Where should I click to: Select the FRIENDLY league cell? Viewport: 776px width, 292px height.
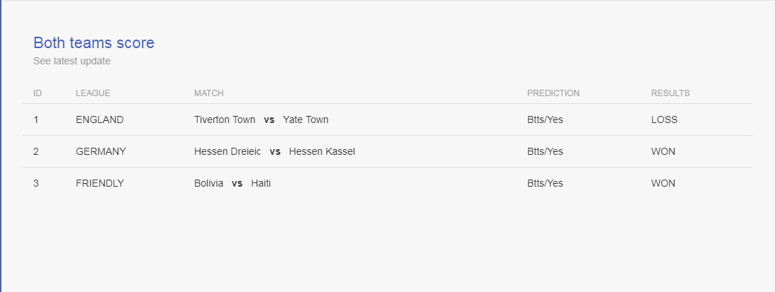pos(100,184)
